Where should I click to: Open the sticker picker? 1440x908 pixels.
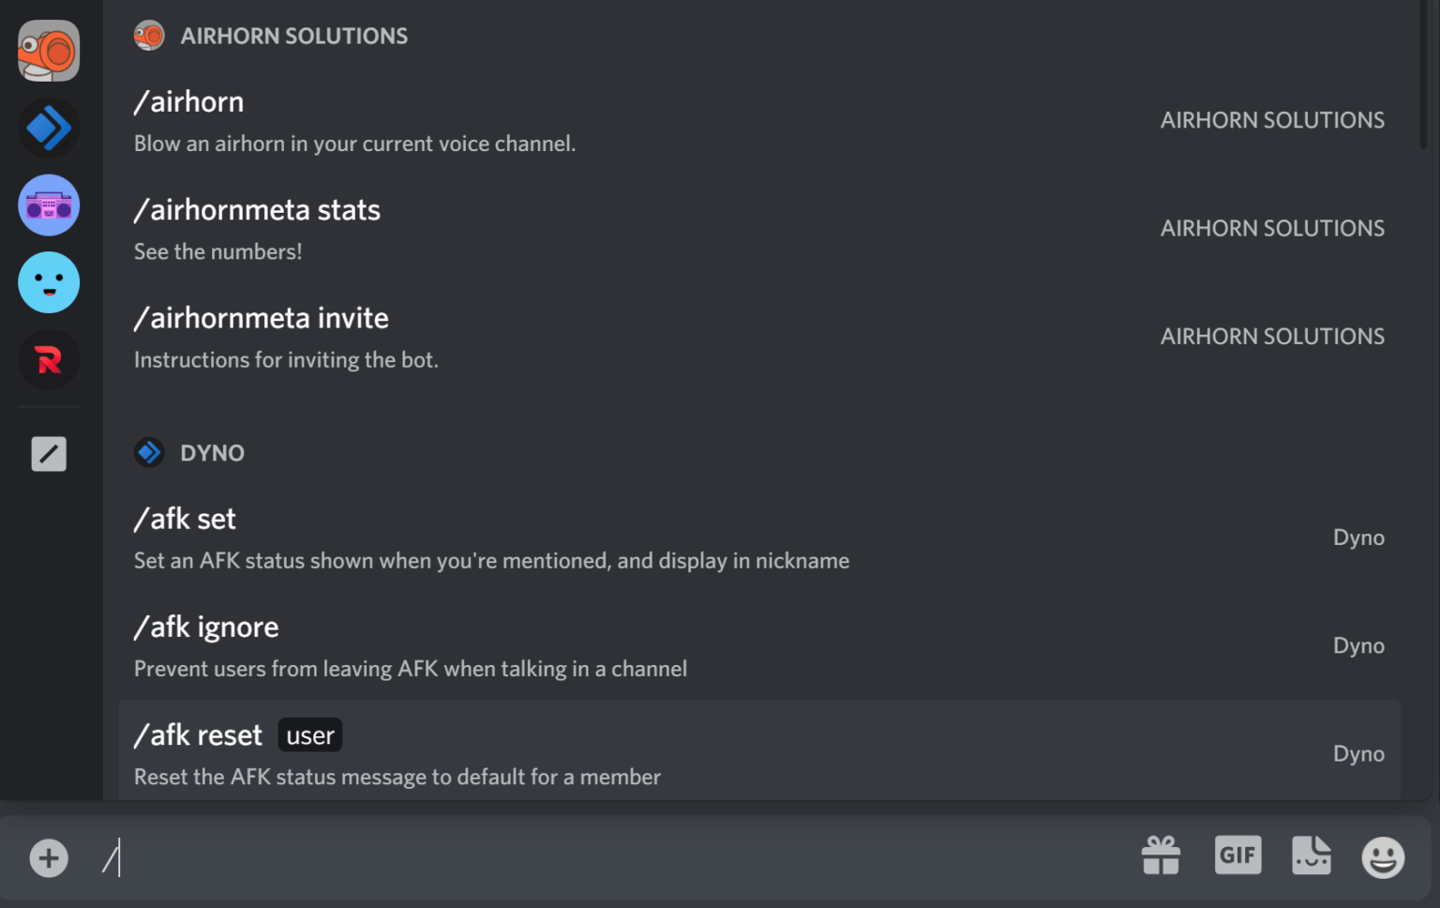1311,855
